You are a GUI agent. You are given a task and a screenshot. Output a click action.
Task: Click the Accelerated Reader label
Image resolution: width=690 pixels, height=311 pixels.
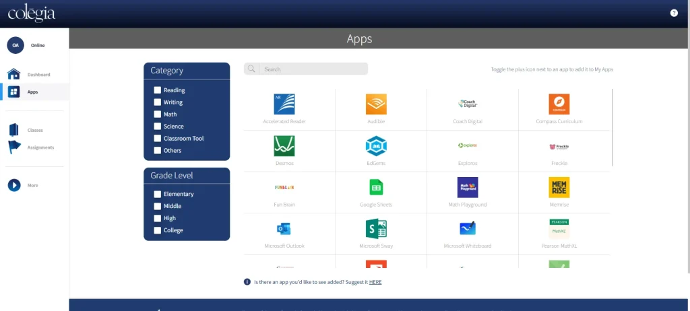click(284, 121)
